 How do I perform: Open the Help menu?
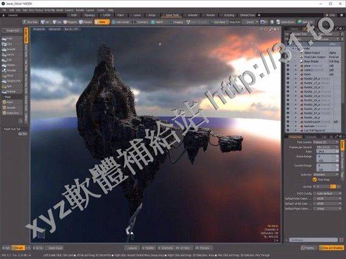click(110, 10)
